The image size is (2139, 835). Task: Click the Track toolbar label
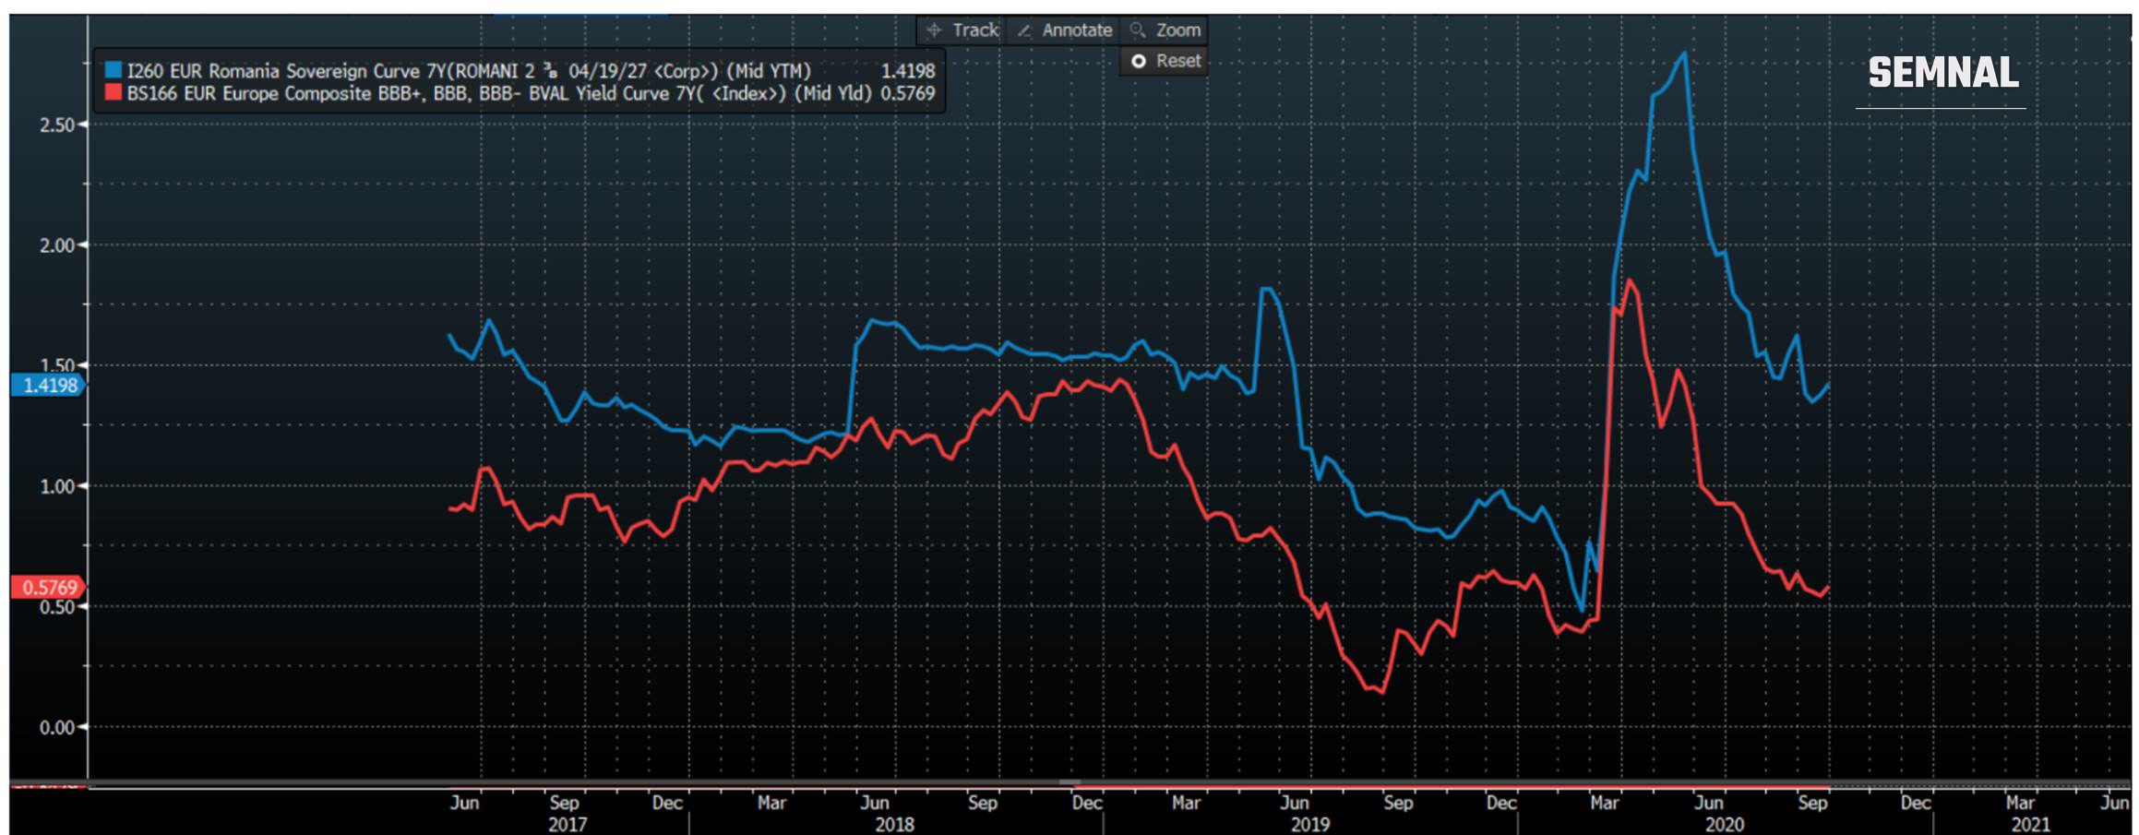975,30
